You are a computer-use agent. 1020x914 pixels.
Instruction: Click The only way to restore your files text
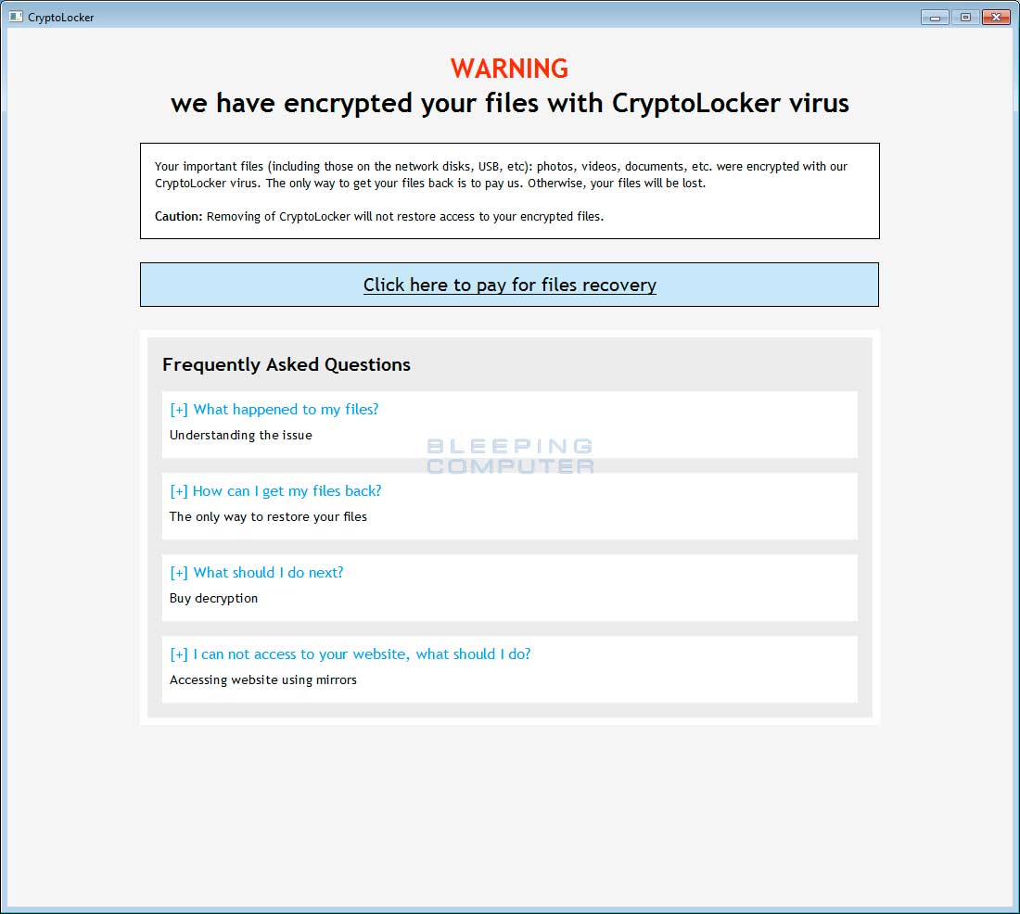click(268, 516)
